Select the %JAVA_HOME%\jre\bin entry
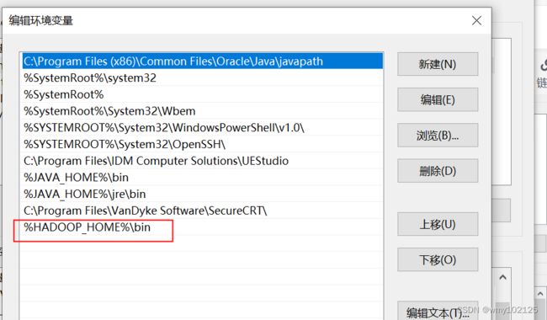Image resolution: width=547 pixels, height=320 pixels. pos(202,194)
